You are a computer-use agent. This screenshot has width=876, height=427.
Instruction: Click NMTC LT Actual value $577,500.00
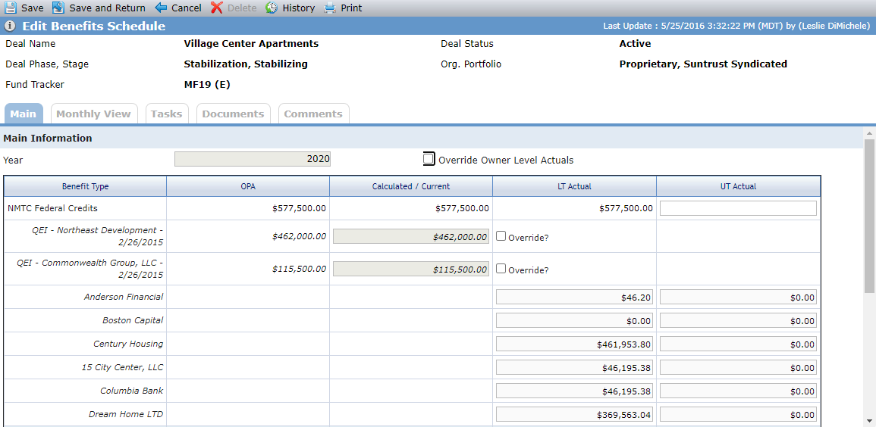(x=626, y=208)
